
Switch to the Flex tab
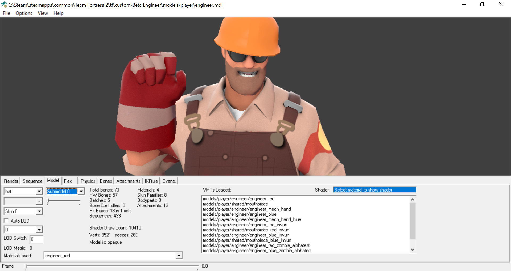[68, 181]
